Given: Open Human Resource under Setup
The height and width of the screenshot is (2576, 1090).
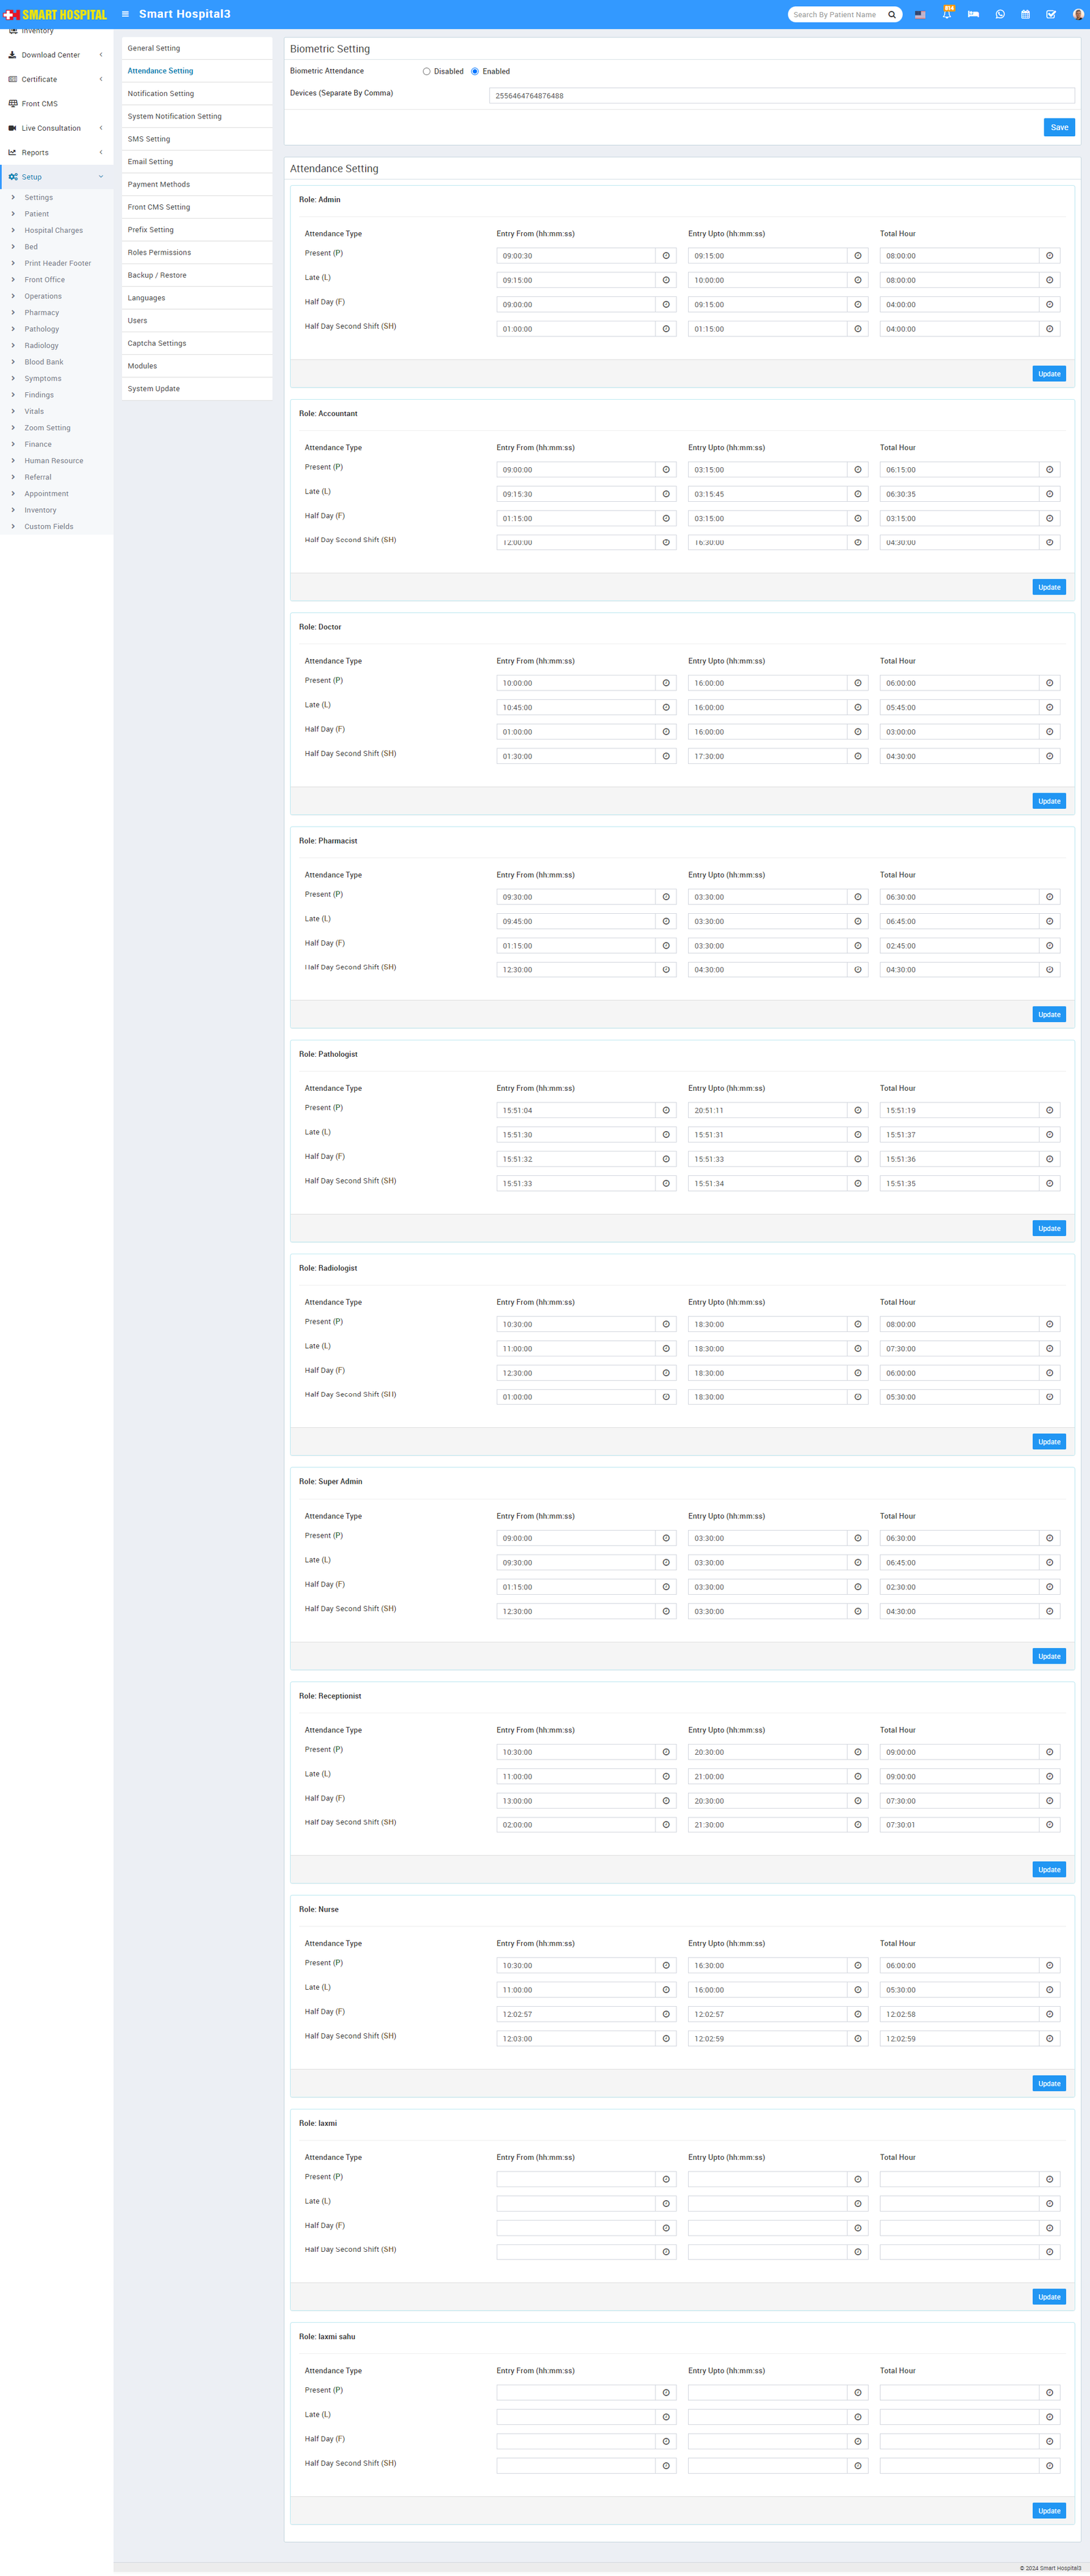Looking at the screenshot, I should point(54,461).
